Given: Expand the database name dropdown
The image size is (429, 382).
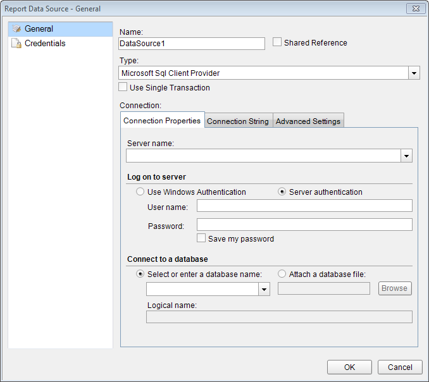Looking at the screenshot, I should point(264,289).
